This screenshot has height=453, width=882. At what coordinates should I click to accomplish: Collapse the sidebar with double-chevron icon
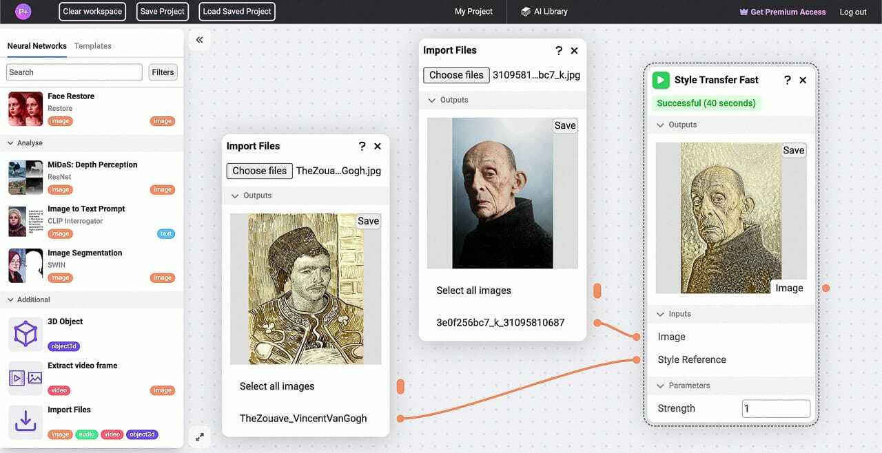tap(199, 40)
